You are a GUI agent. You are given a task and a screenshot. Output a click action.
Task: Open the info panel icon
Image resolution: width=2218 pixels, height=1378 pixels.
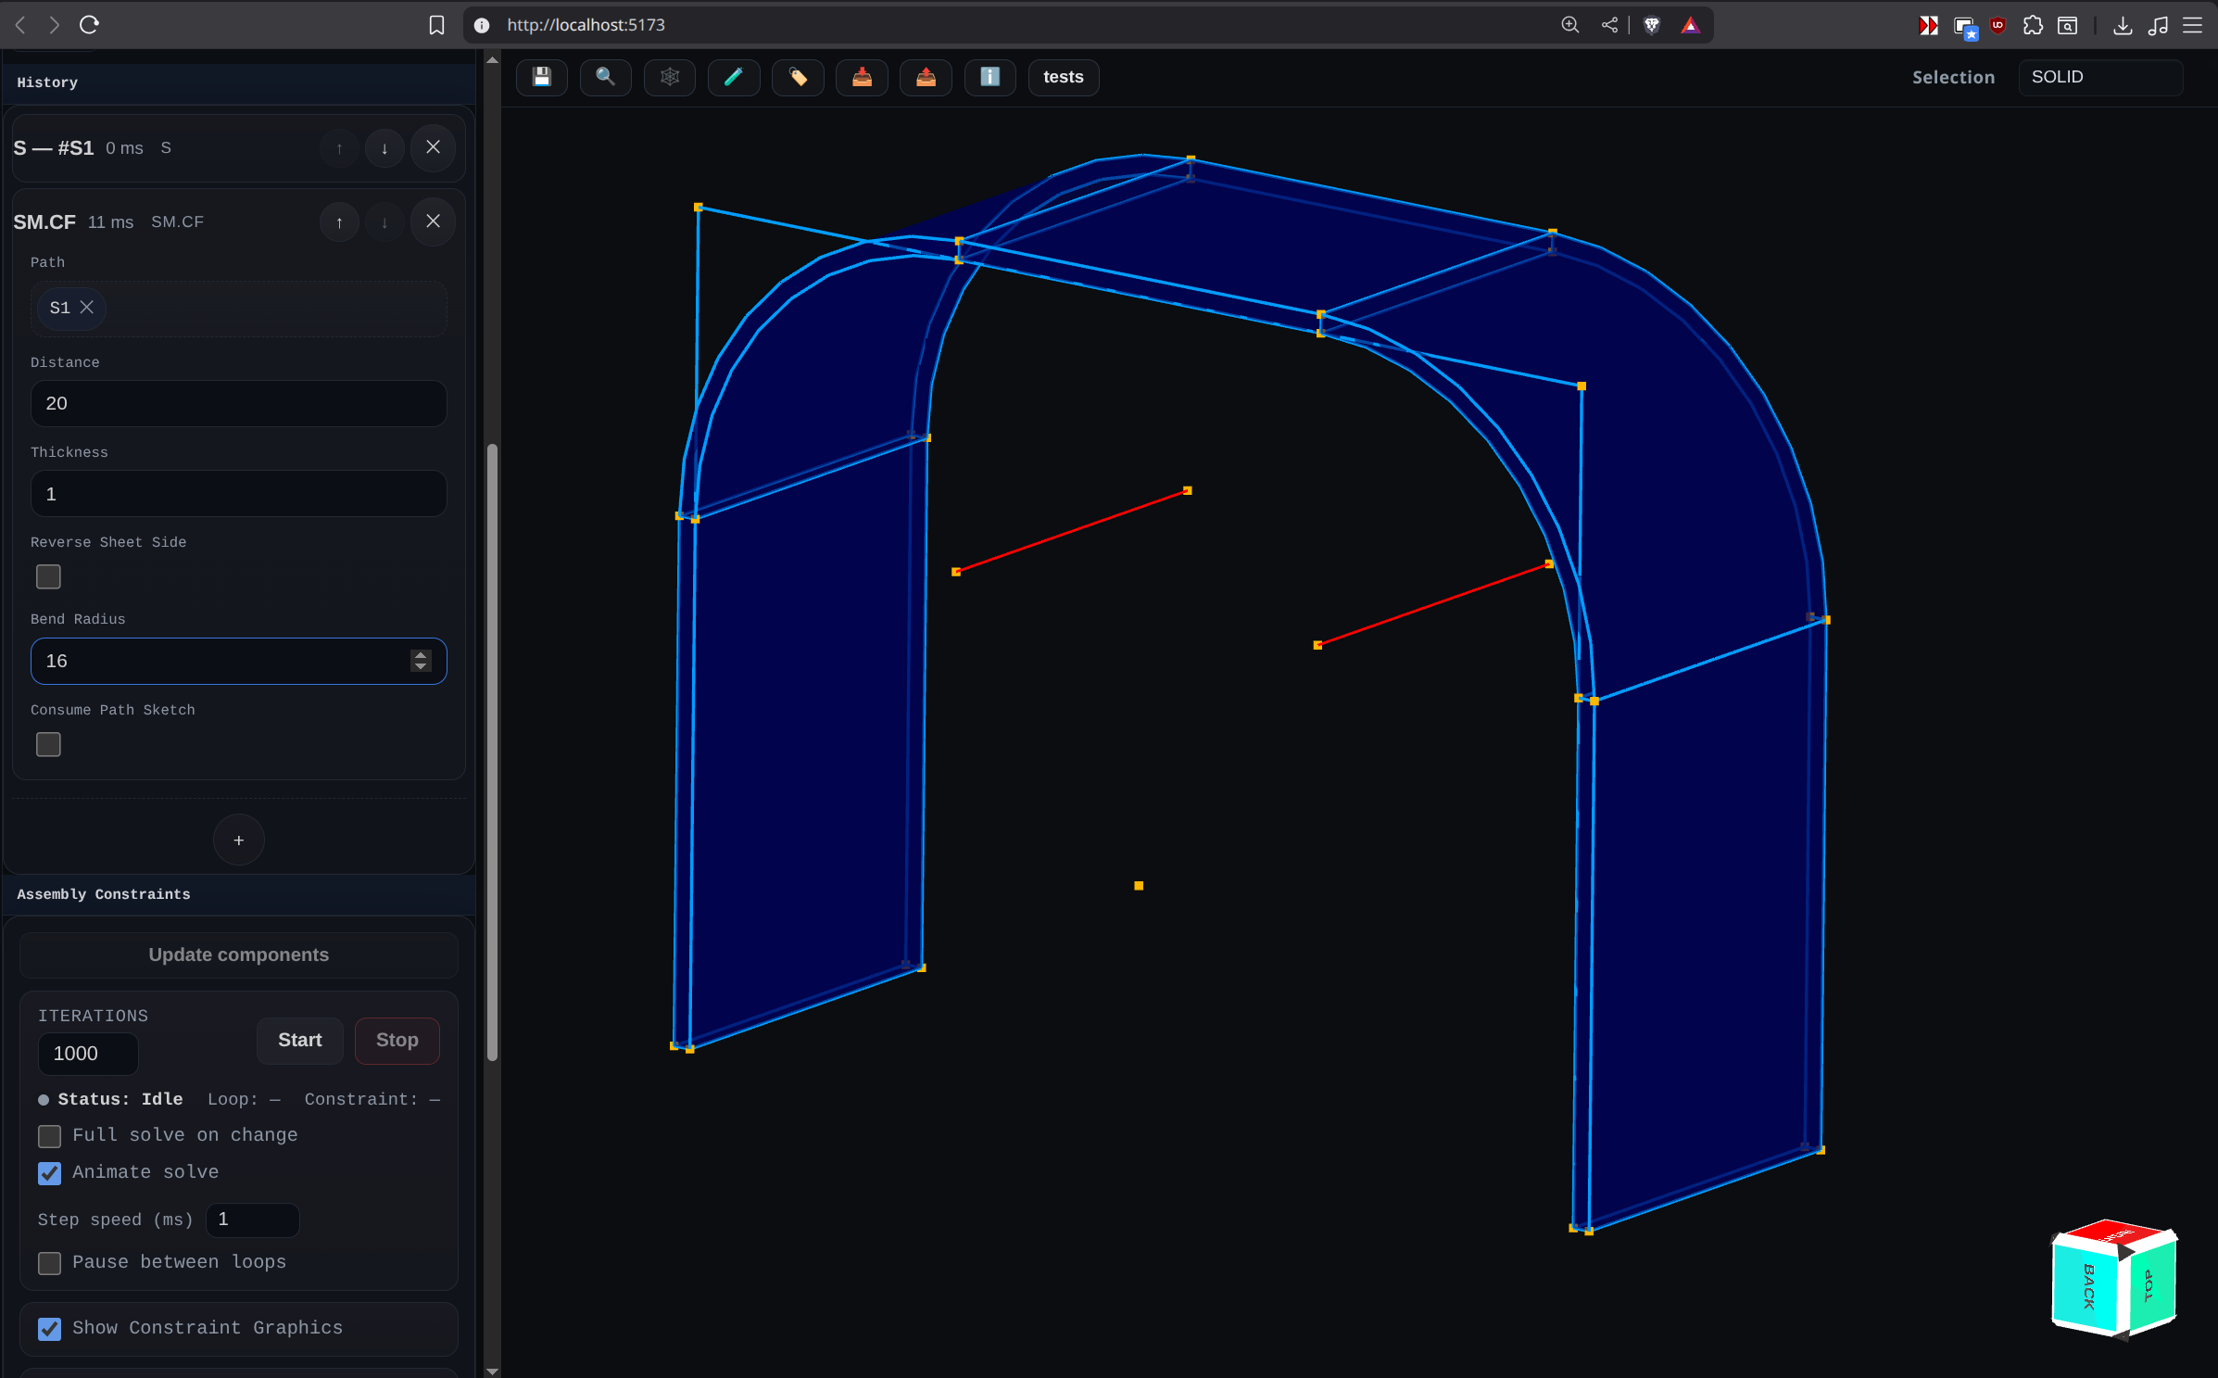989,77
